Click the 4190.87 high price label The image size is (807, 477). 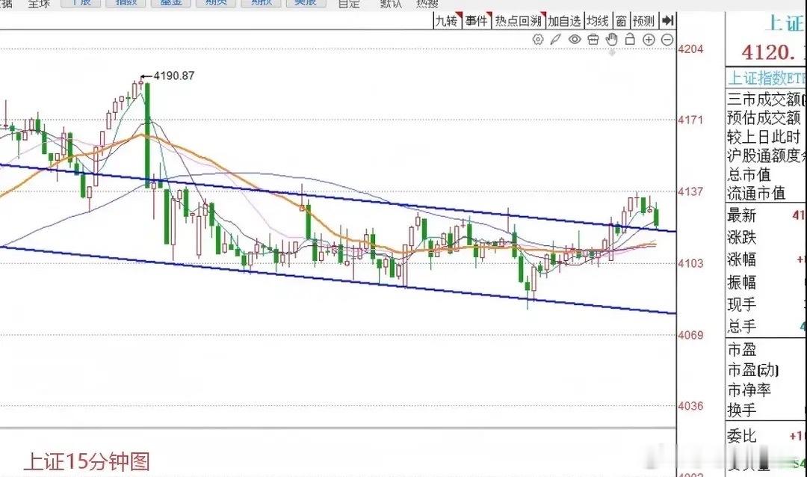tap(174, 76)
